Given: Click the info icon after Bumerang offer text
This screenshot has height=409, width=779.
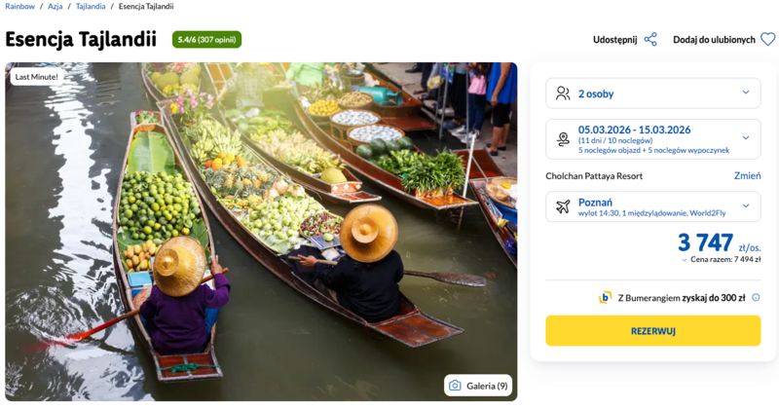Looking at the screenshot, I should click(756, 297).
